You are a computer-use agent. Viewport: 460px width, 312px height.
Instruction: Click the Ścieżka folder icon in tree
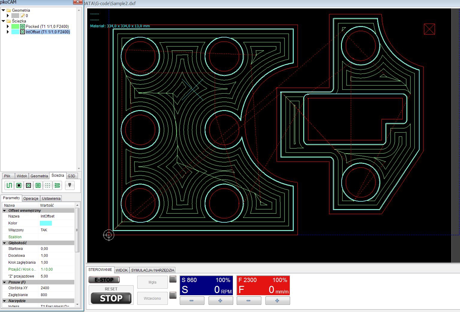coord(9,21)
